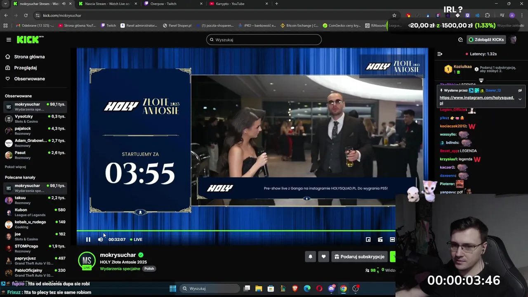The width and height of the screenshot is (528, 297).
Task: Collapse the gift leaderboard with the arrow
Action: point(481,80)
